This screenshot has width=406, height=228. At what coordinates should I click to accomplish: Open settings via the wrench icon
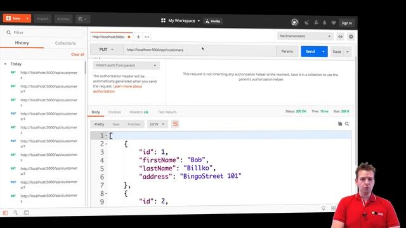tap(316, 23)
